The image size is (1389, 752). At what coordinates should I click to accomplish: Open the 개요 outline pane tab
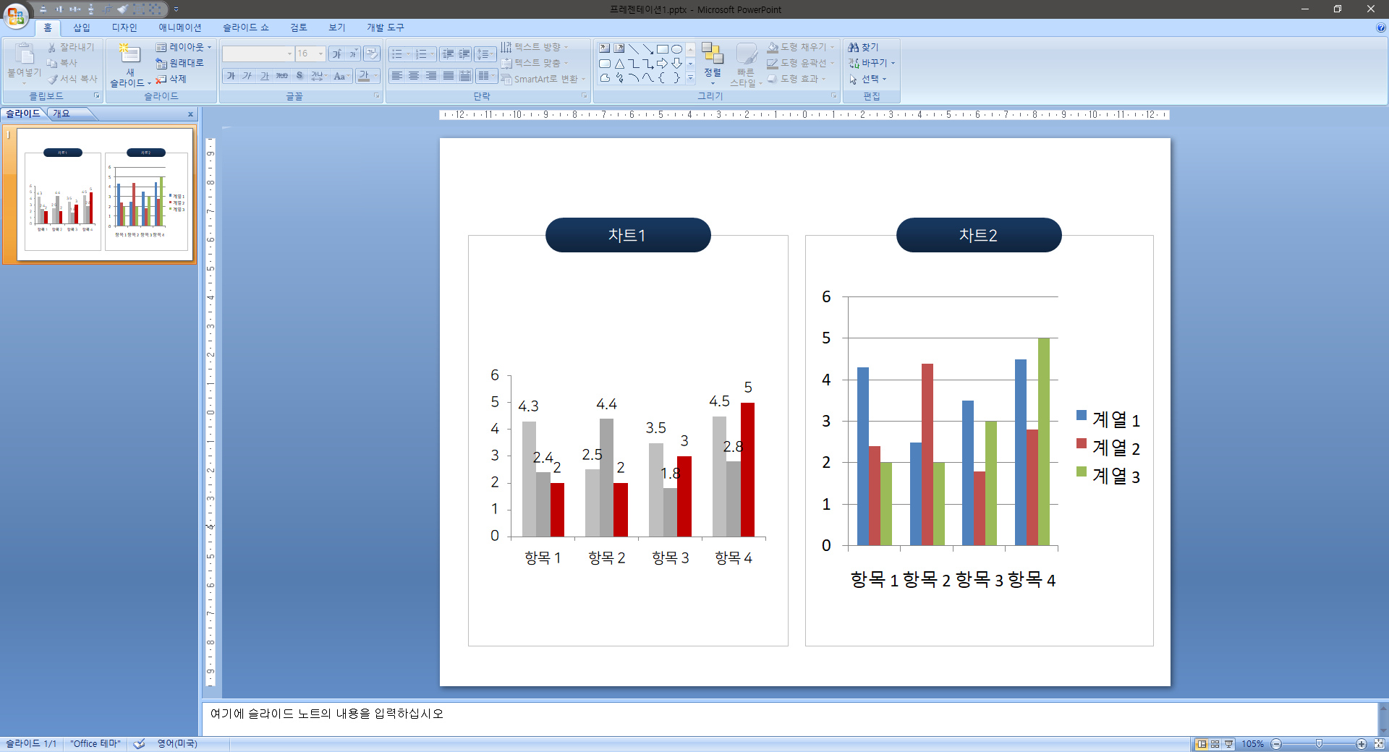pos(61,114)
